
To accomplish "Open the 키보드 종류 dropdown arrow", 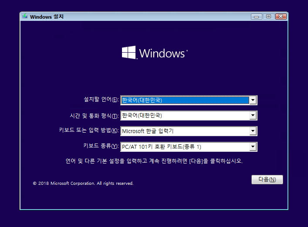I will (253, 147).
